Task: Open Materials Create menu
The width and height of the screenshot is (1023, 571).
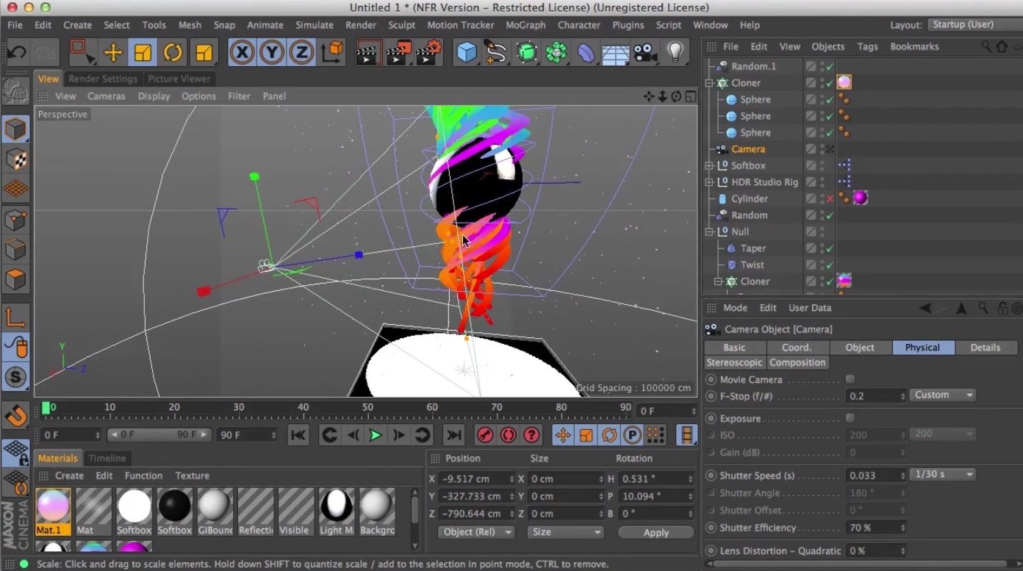Action: point(69,475)
